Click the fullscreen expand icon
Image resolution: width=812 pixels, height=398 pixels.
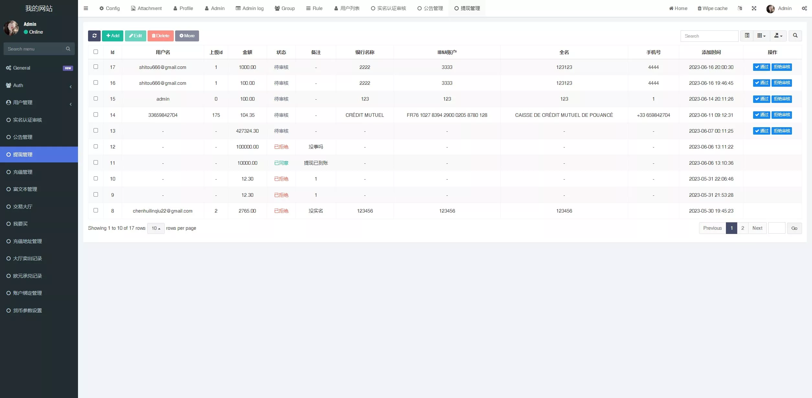[x=754, y=8]
